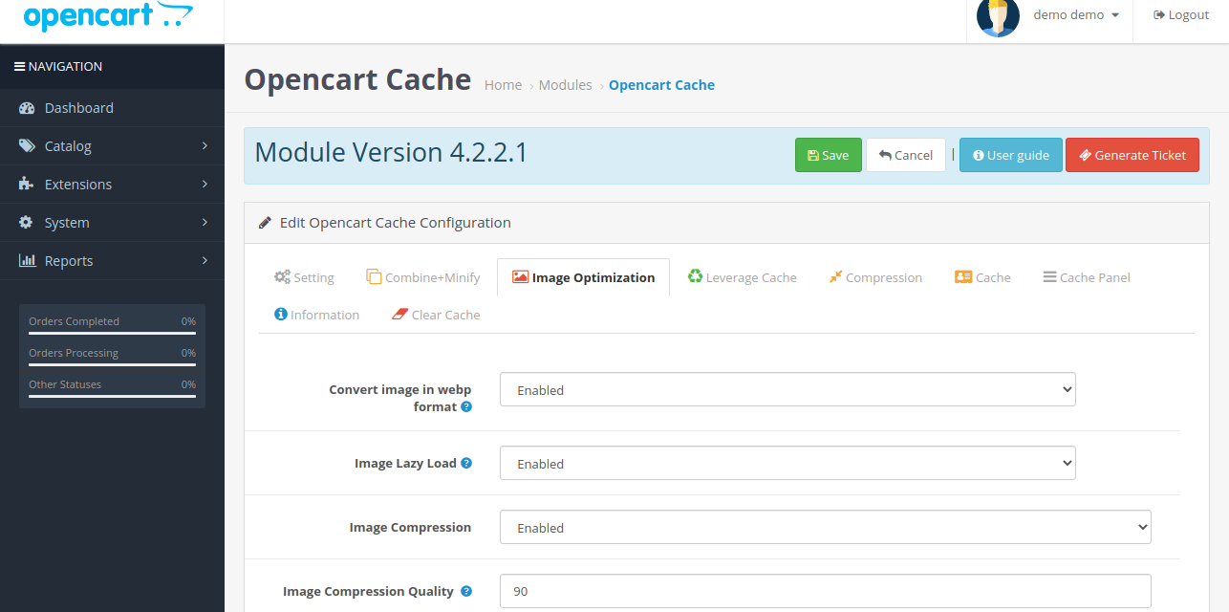This screenshot has width=1229, height=612.
Task: Click the Clear Cache eraser icon
Action: pyautogui.click(x=400, y=314)
